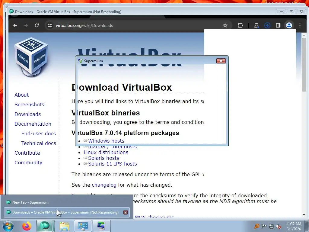Viewport: 309px width, 232px height.
Task: Click the magnifier tray icon
Action: pos(256,226)
